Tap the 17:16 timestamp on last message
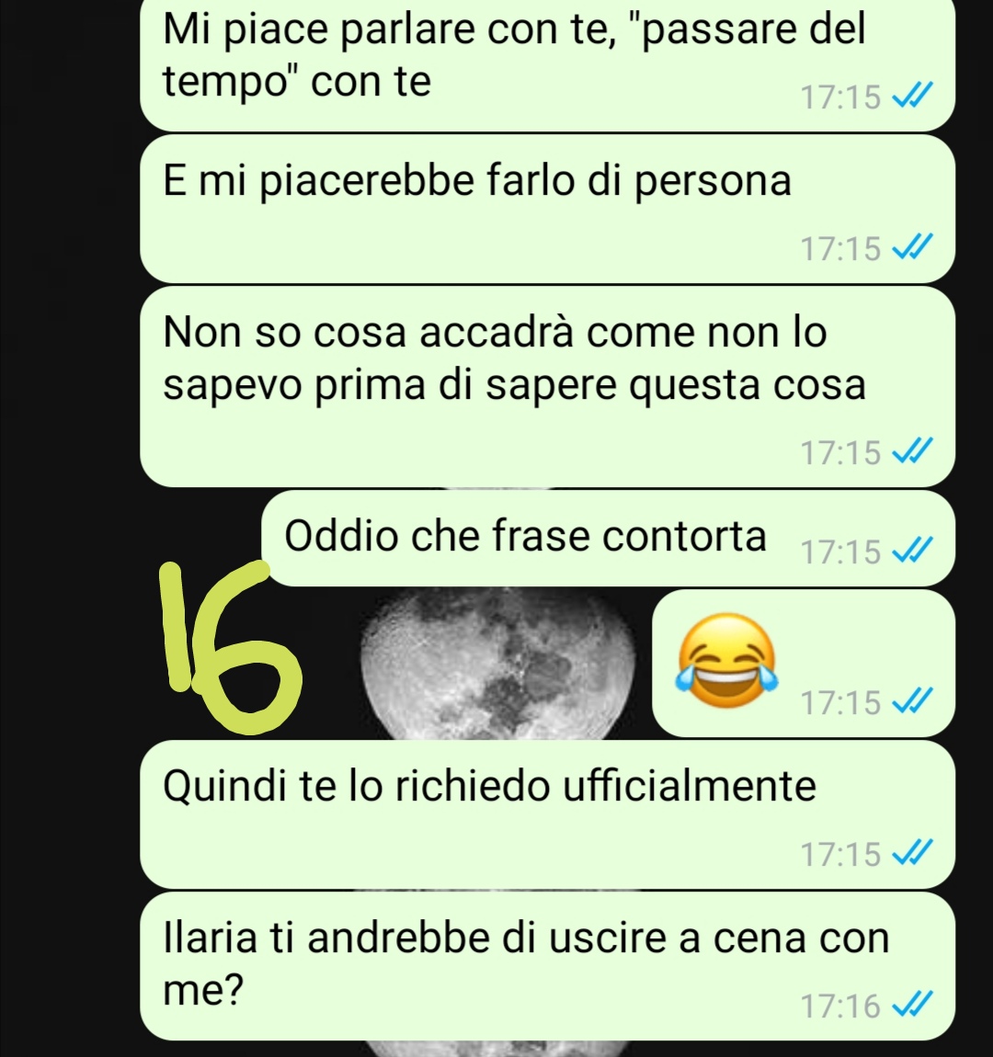 (x=840, y=1006)
